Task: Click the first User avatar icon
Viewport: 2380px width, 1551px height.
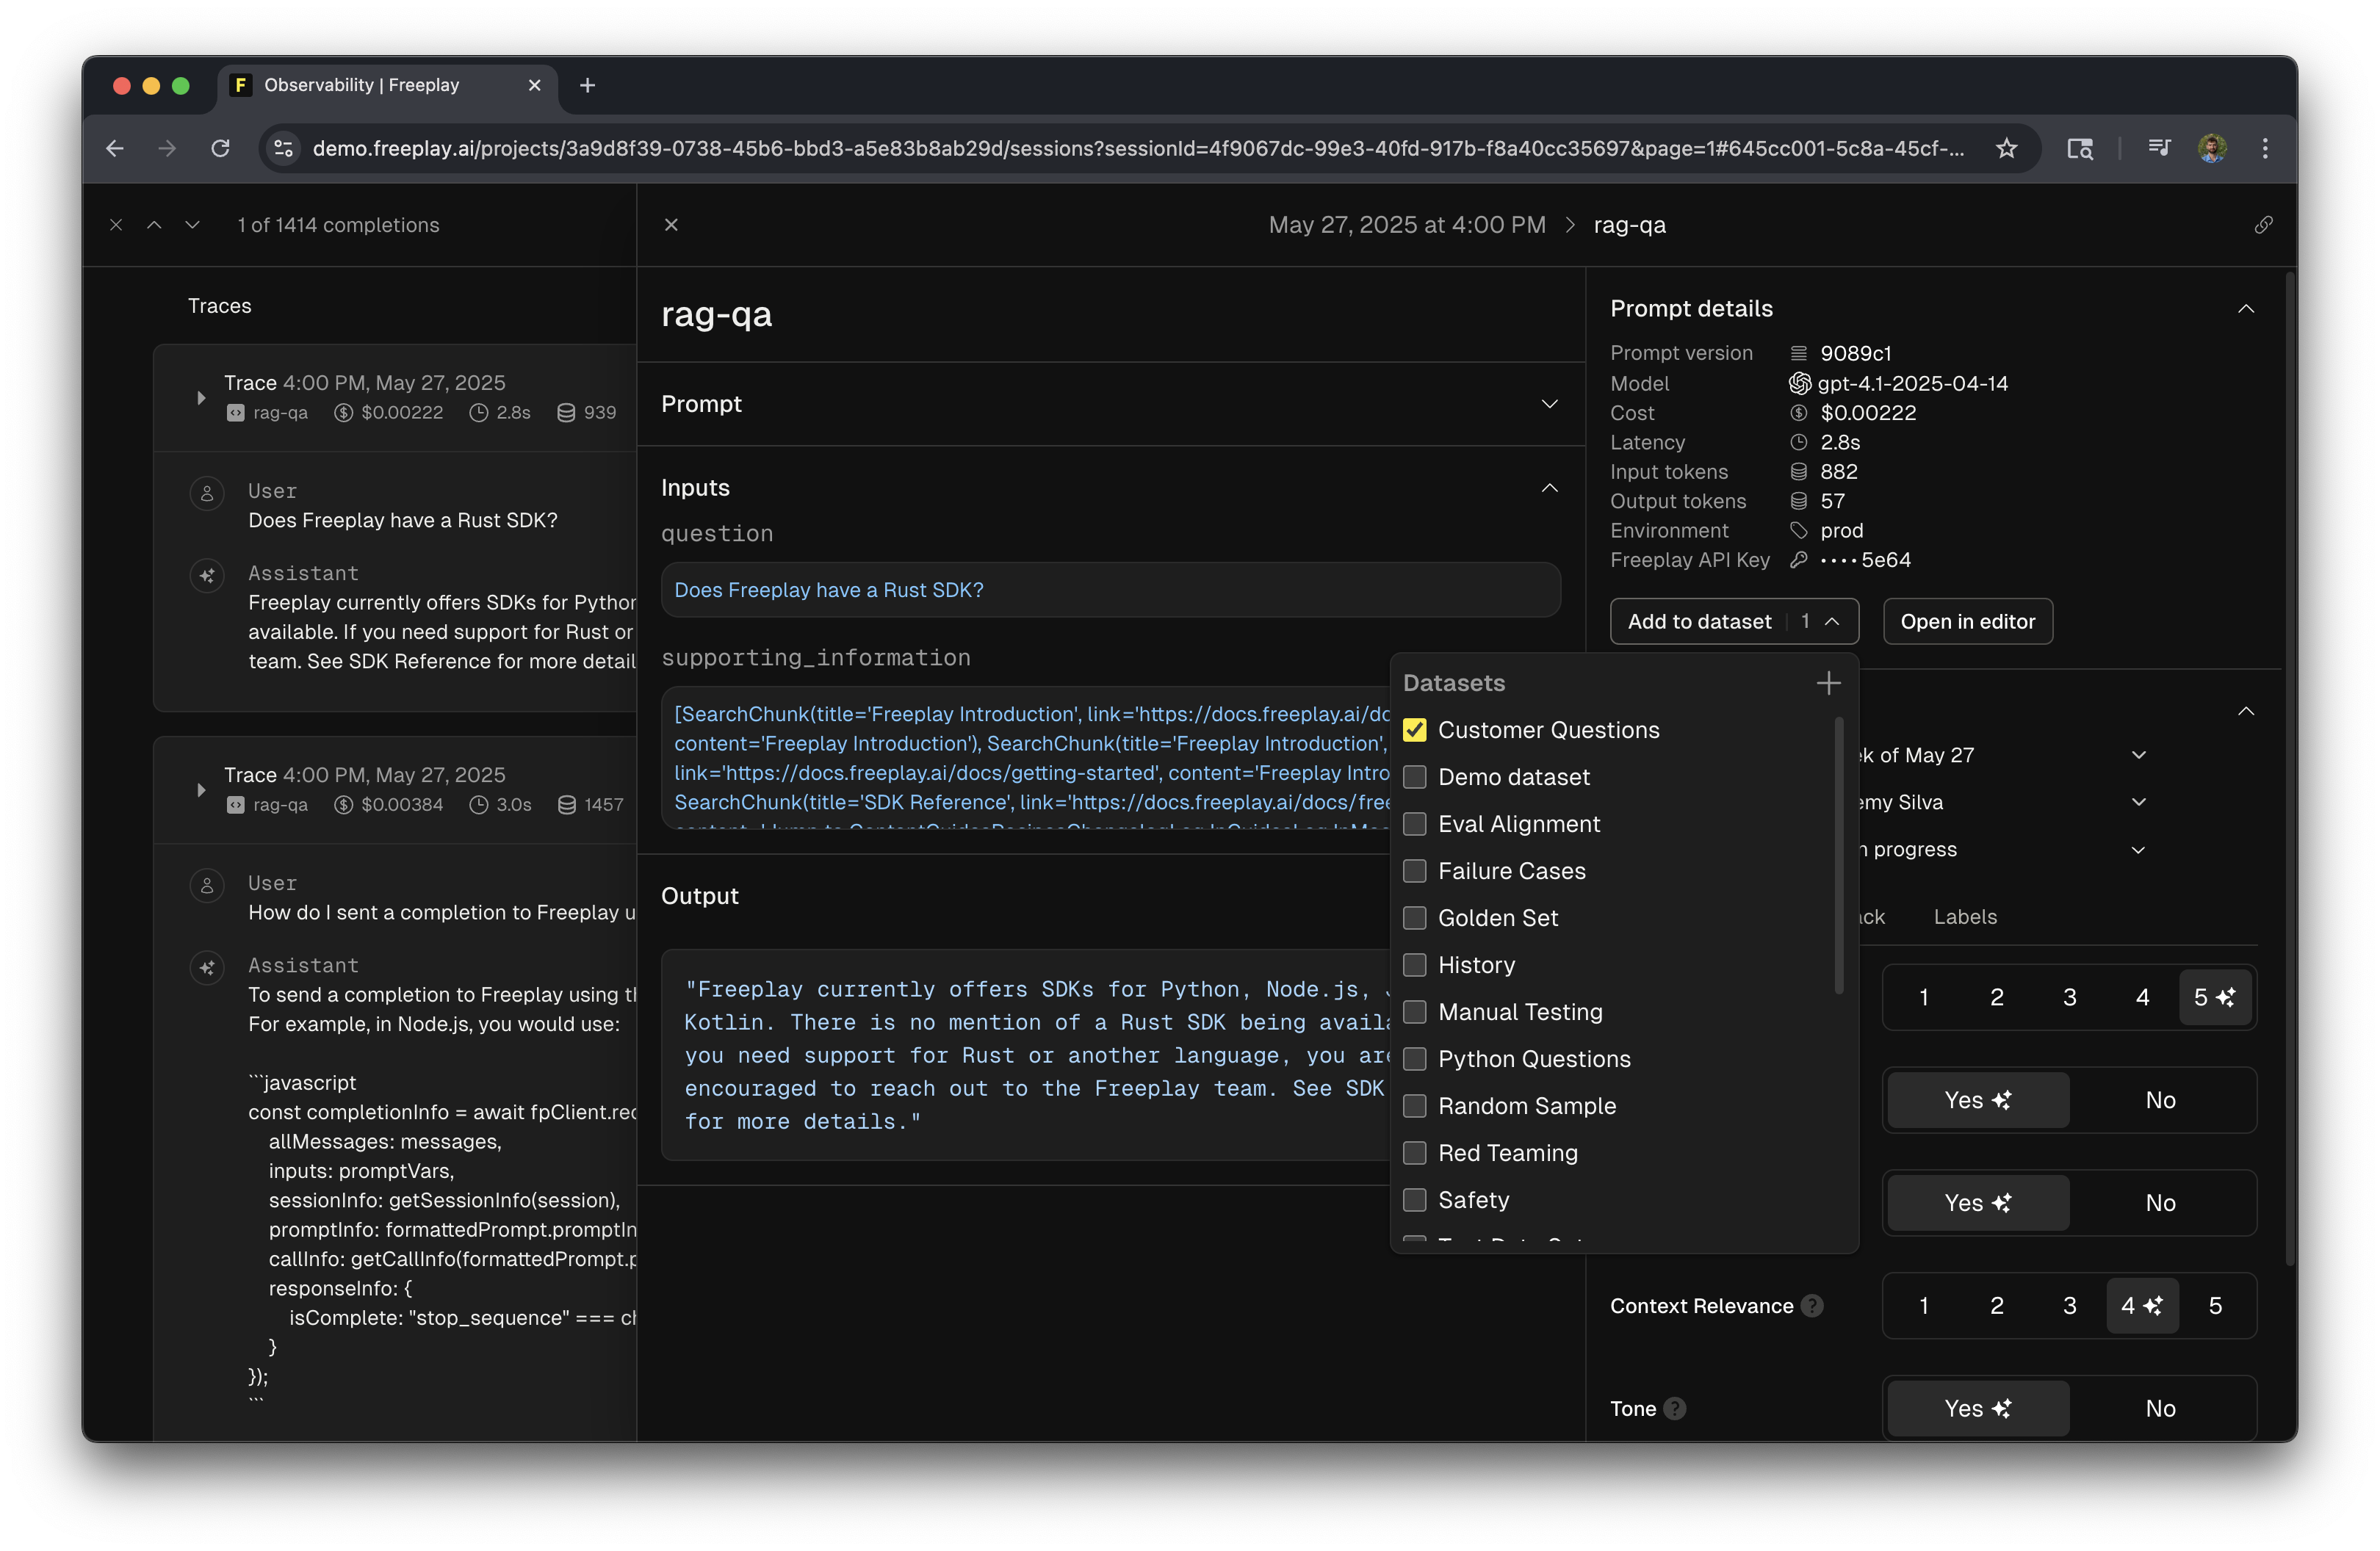Action: [x=207, y=492]
